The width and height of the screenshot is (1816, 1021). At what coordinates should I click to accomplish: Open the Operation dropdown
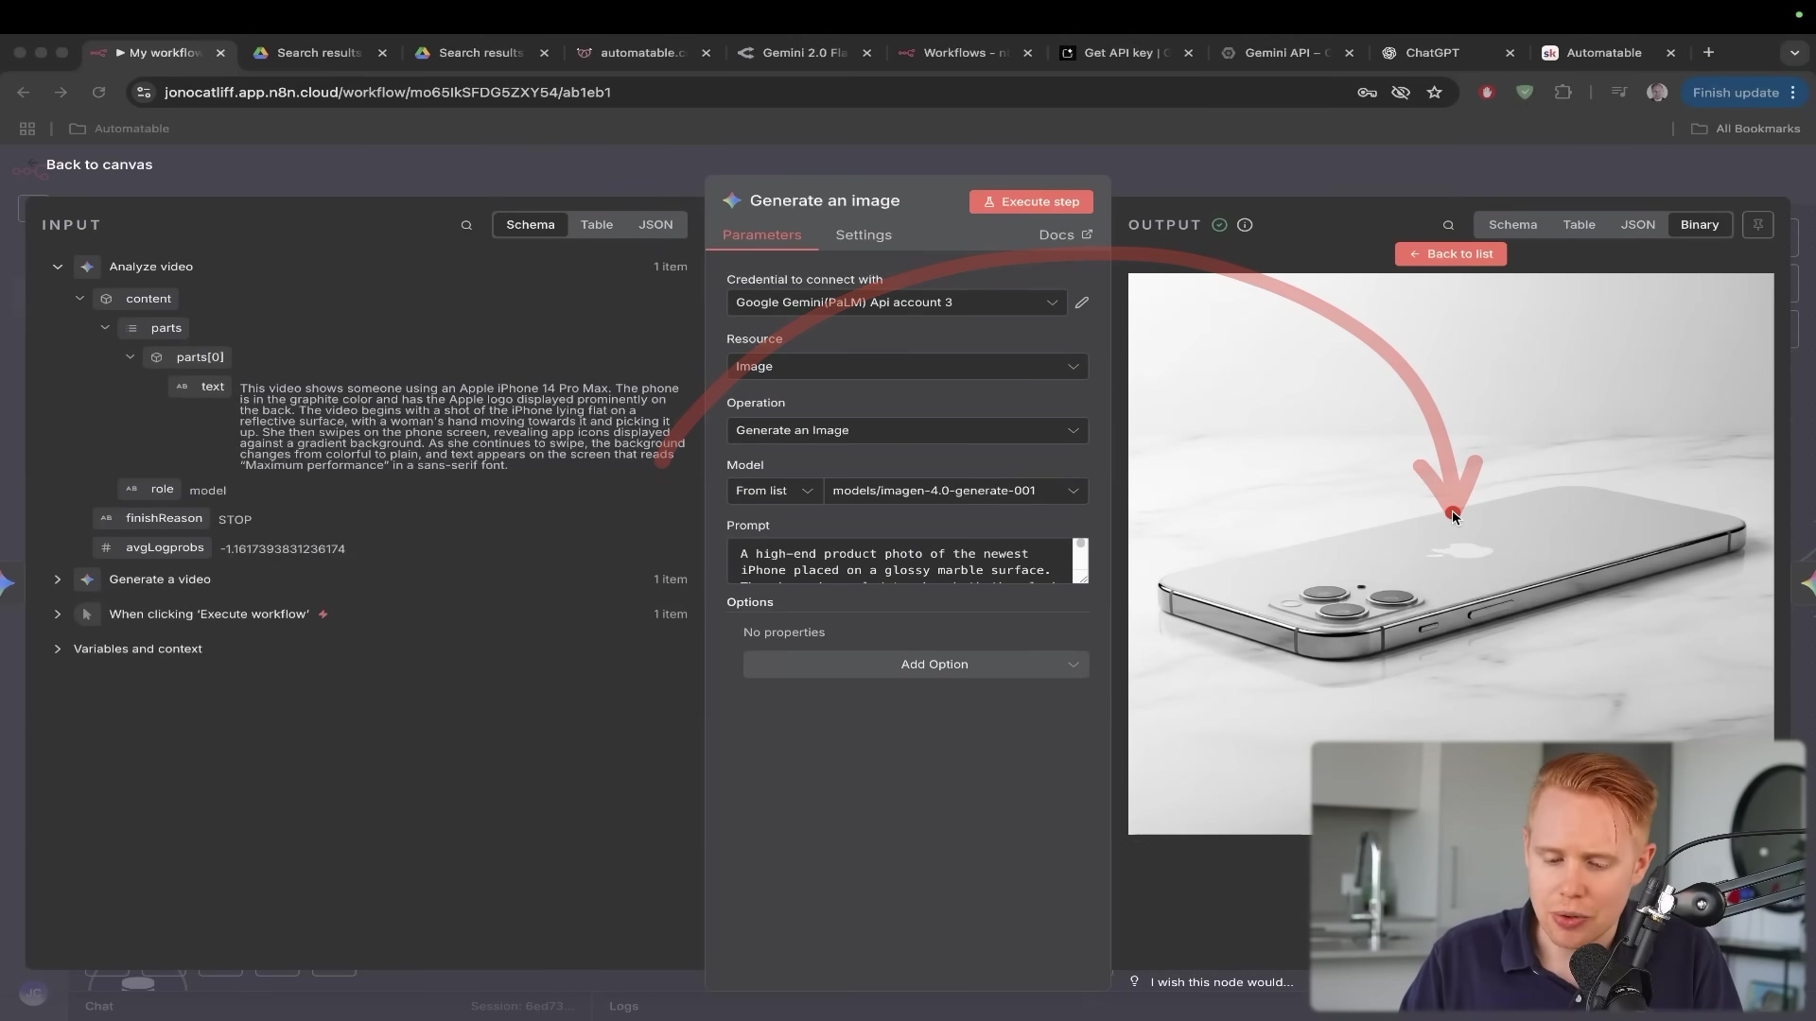907,431
